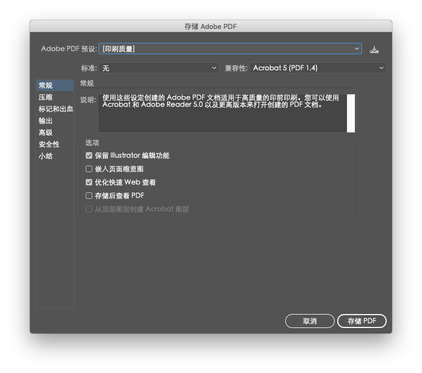Switch to the 压缩 category
Viewport: 422px width, 373px height.
(55, 97)
